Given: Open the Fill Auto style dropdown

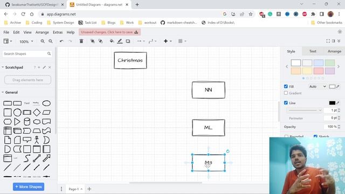Looking at the screenshot, I should tap(318, 87).
